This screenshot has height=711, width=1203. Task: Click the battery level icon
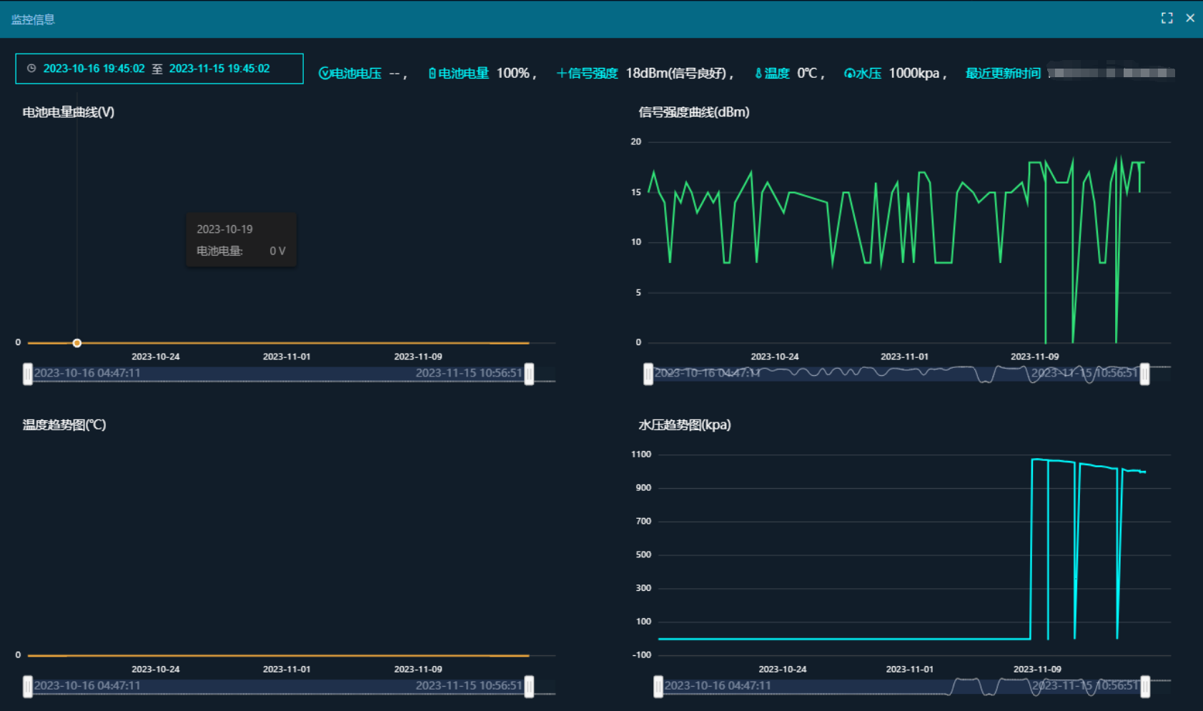[x=432, y=73]
